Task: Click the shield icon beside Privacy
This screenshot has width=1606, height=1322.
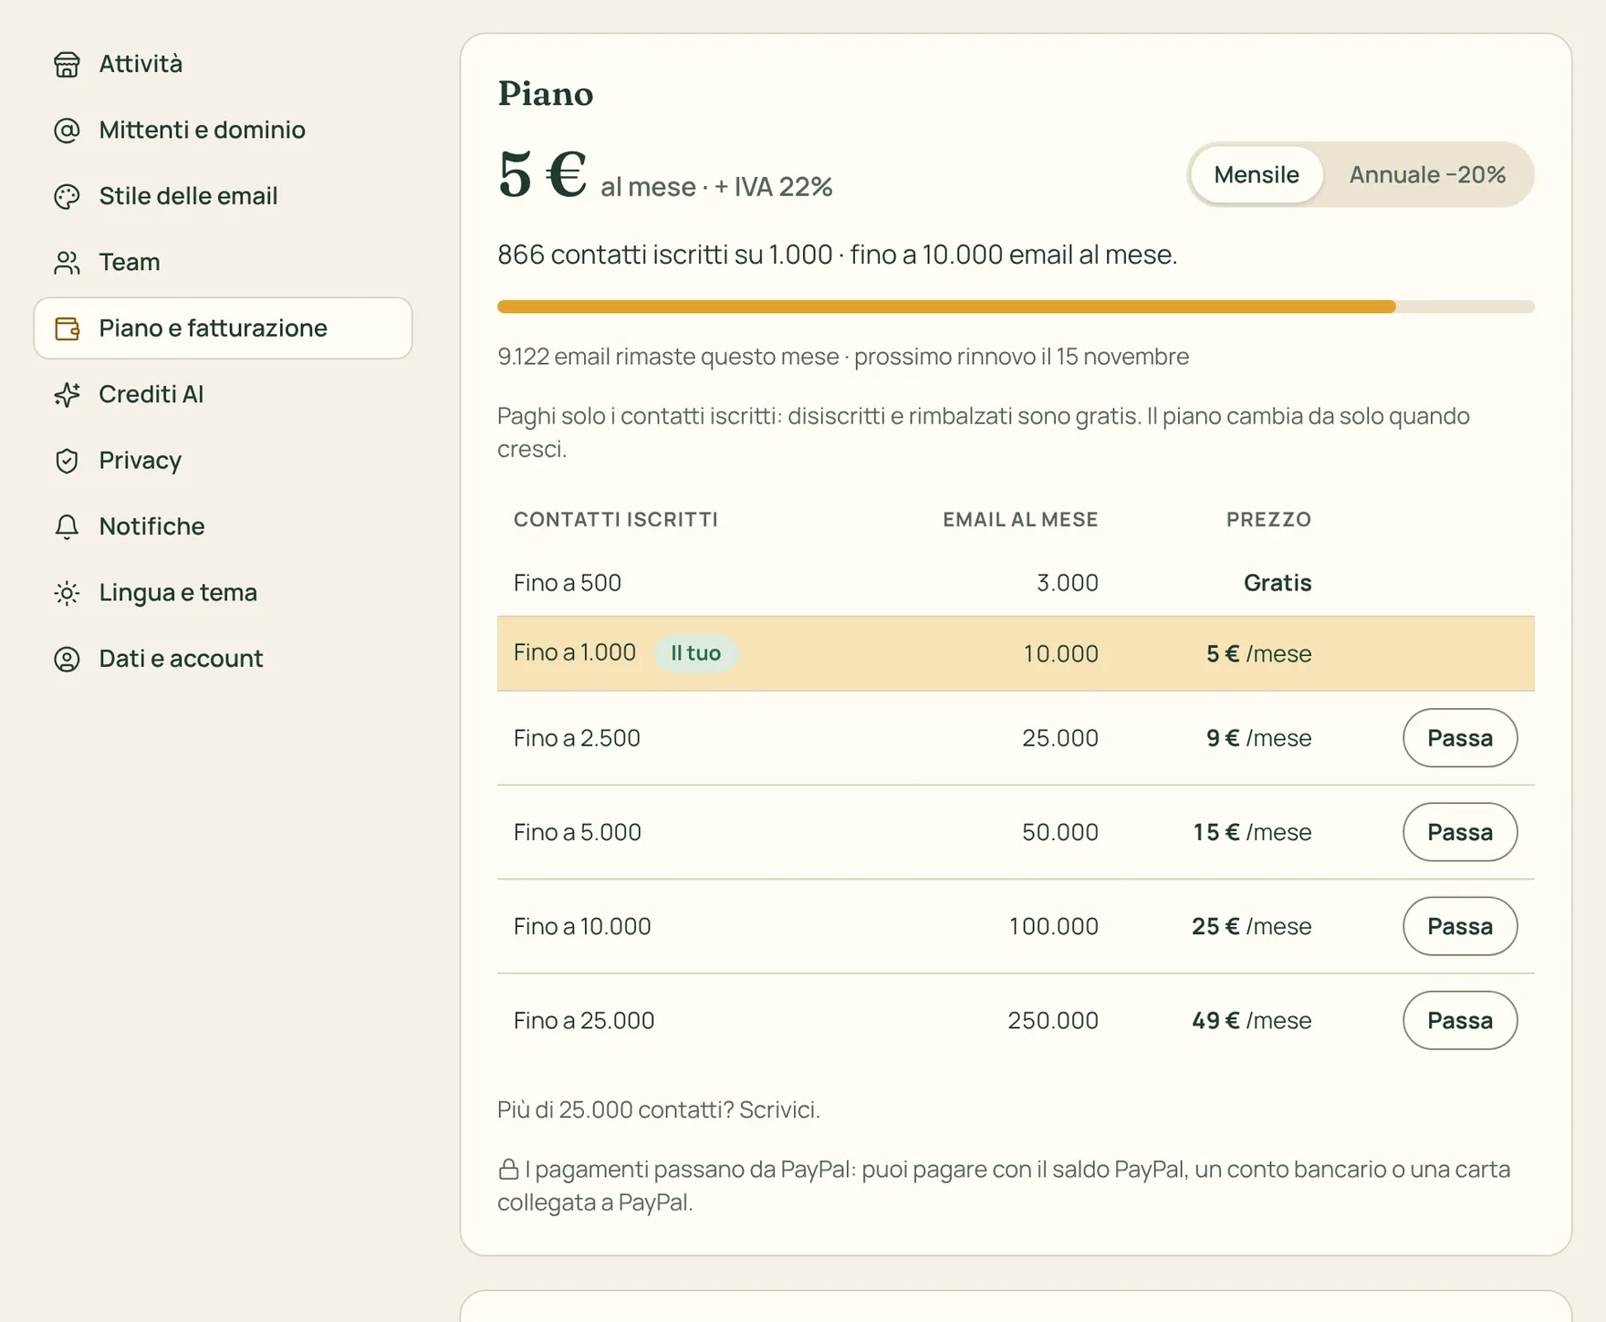Action: [x=67, y=461]
